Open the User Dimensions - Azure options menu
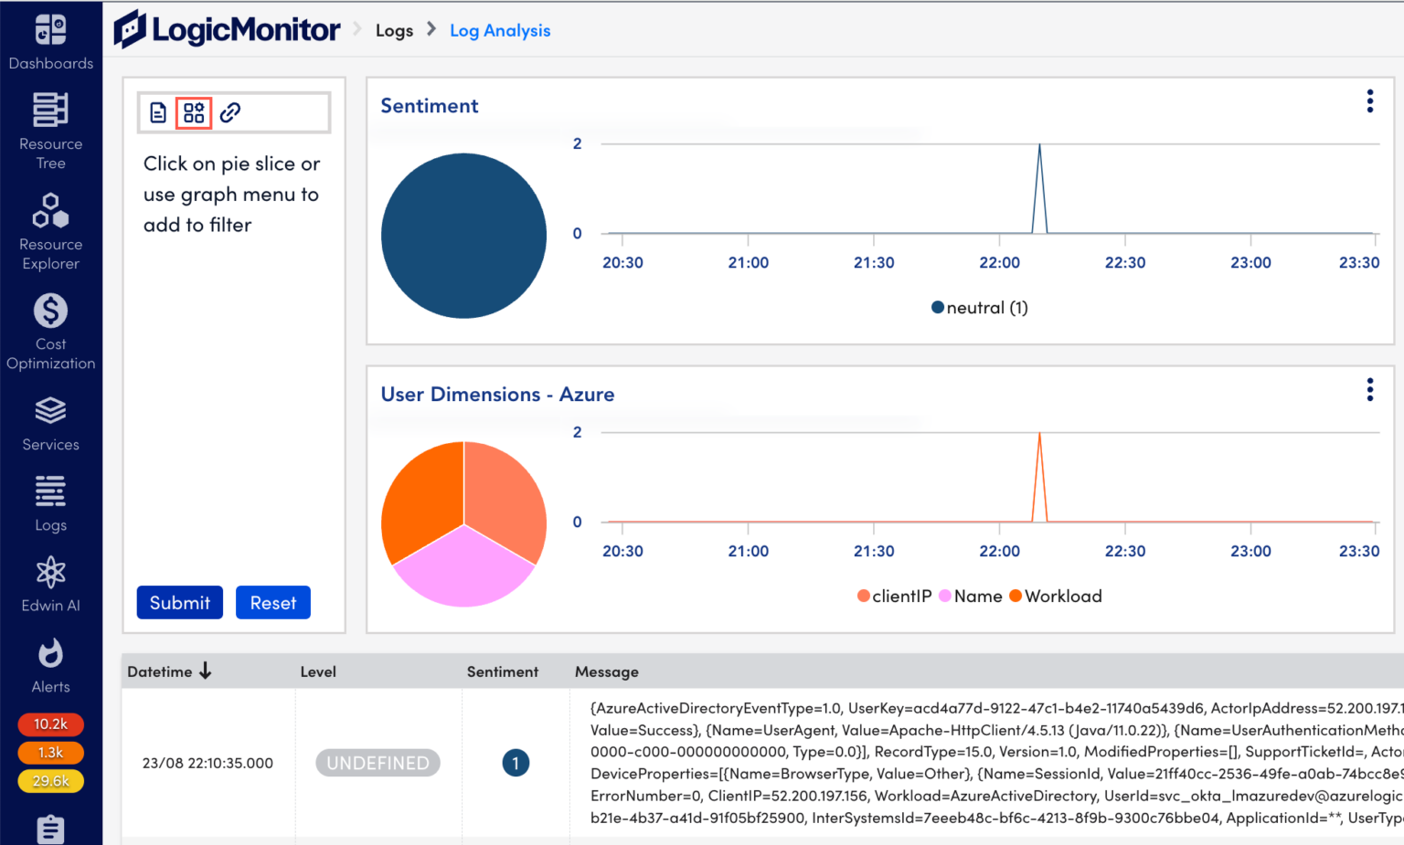 (x=1369, y=389)
